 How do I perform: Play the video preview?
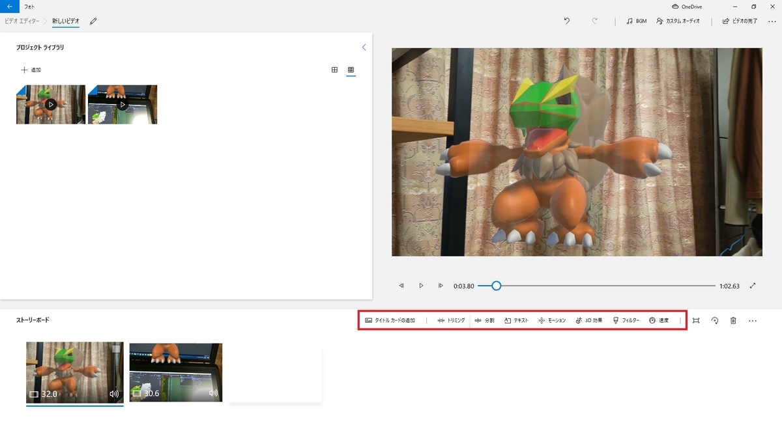click(x=421, y=286)
